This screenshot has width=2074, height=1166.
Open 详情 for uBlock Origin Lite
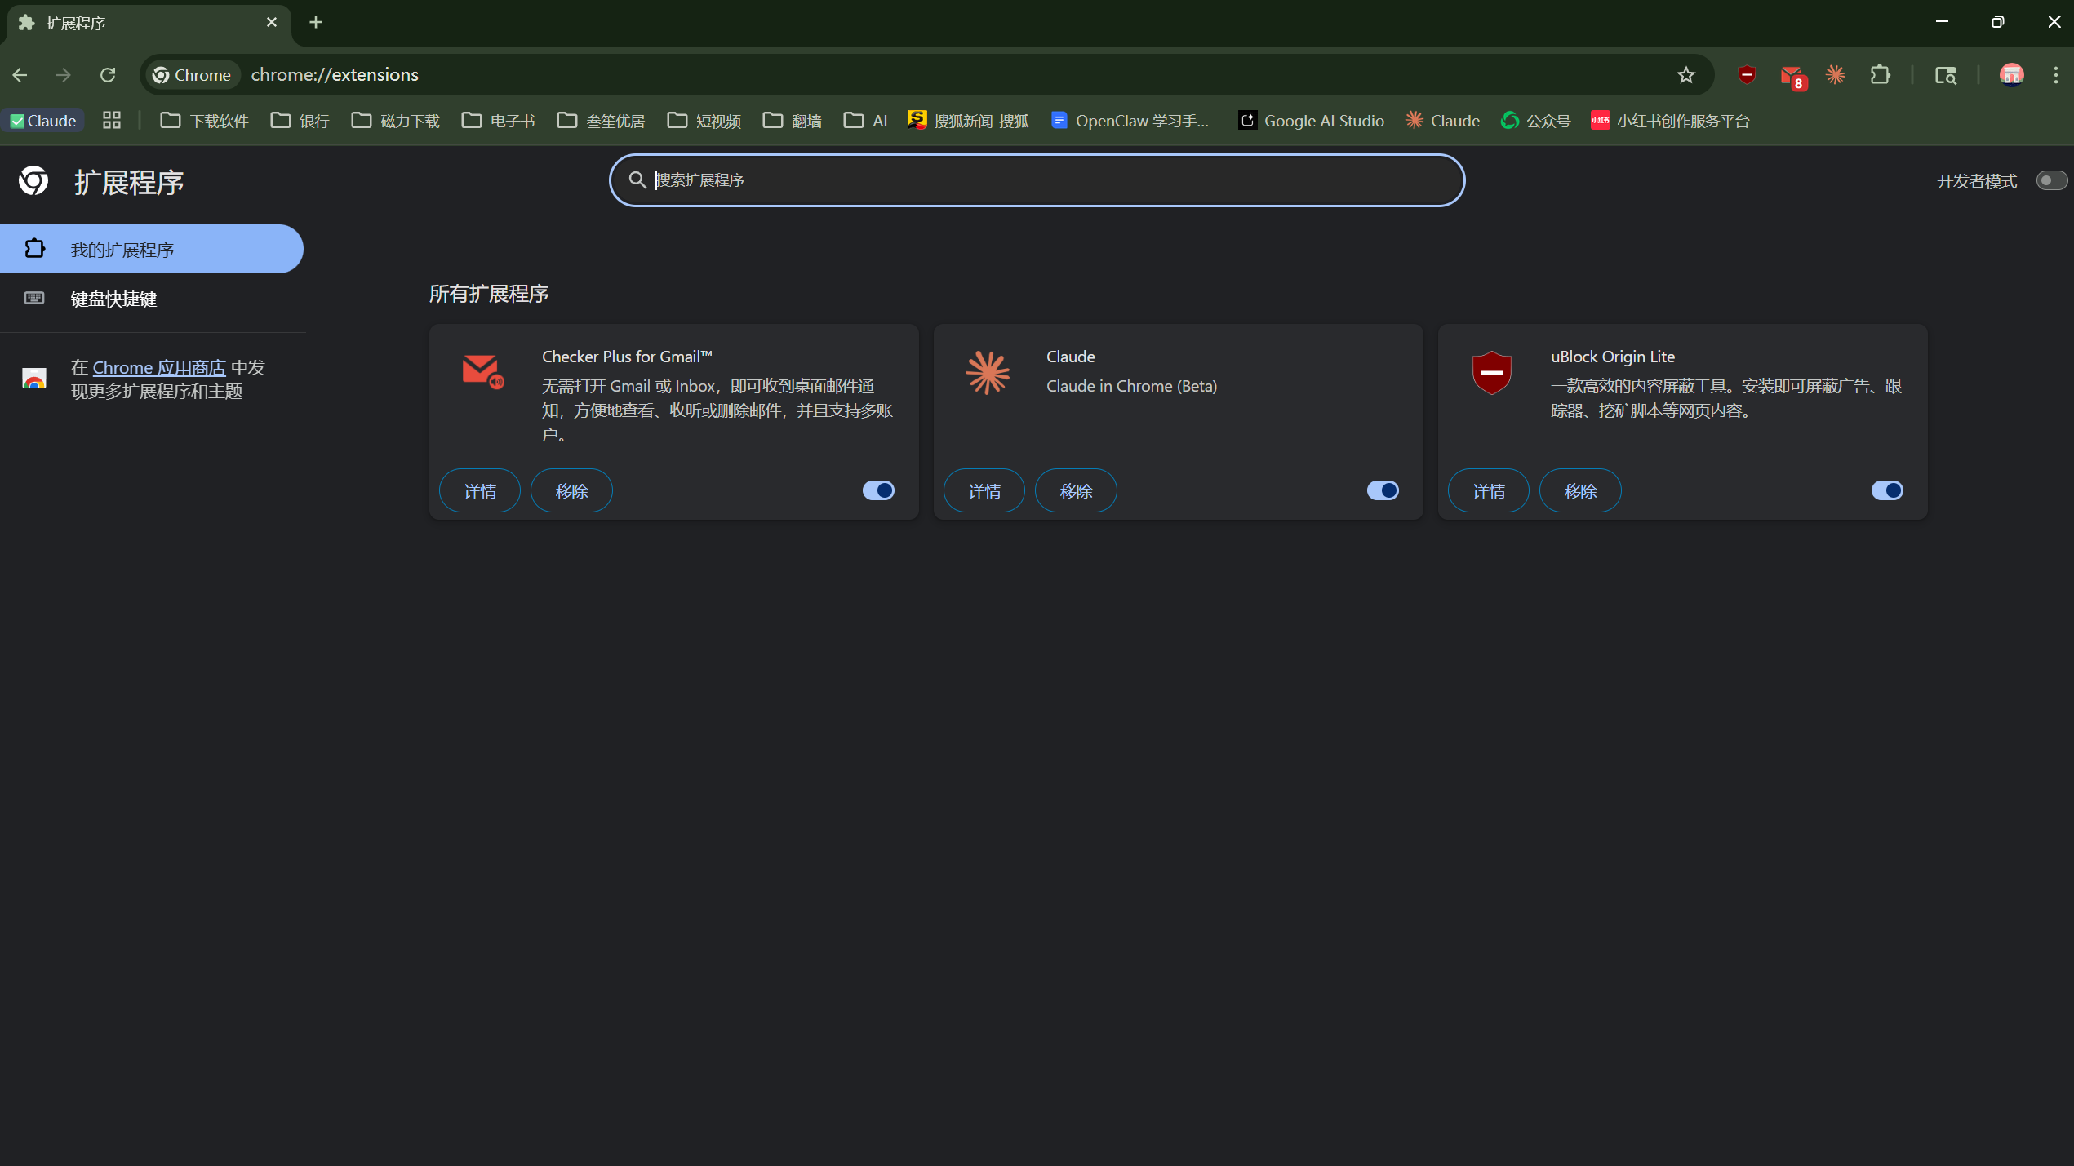coord(1489,490)
